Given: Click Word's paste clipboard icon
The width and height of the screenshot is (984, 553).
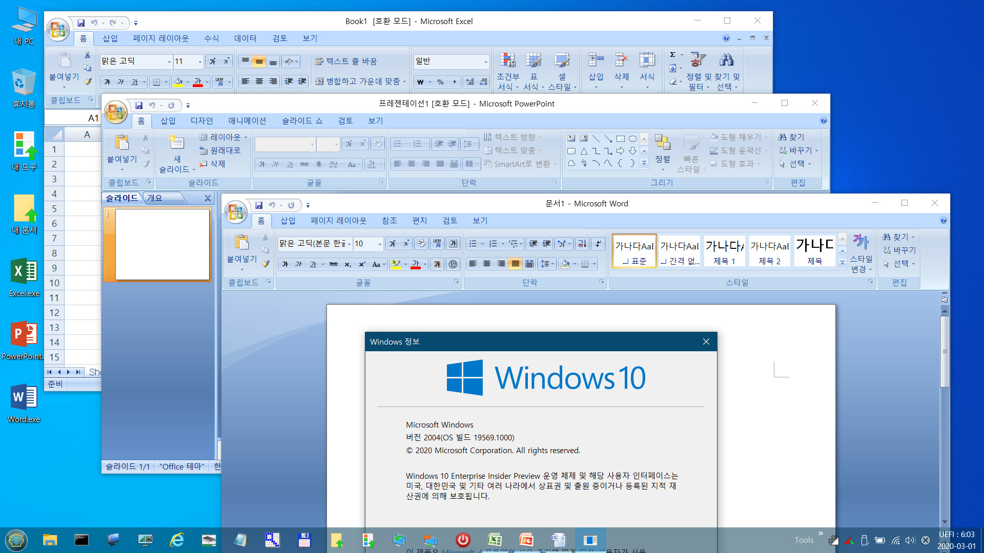Looking at the screenshot, I should 242,242.
